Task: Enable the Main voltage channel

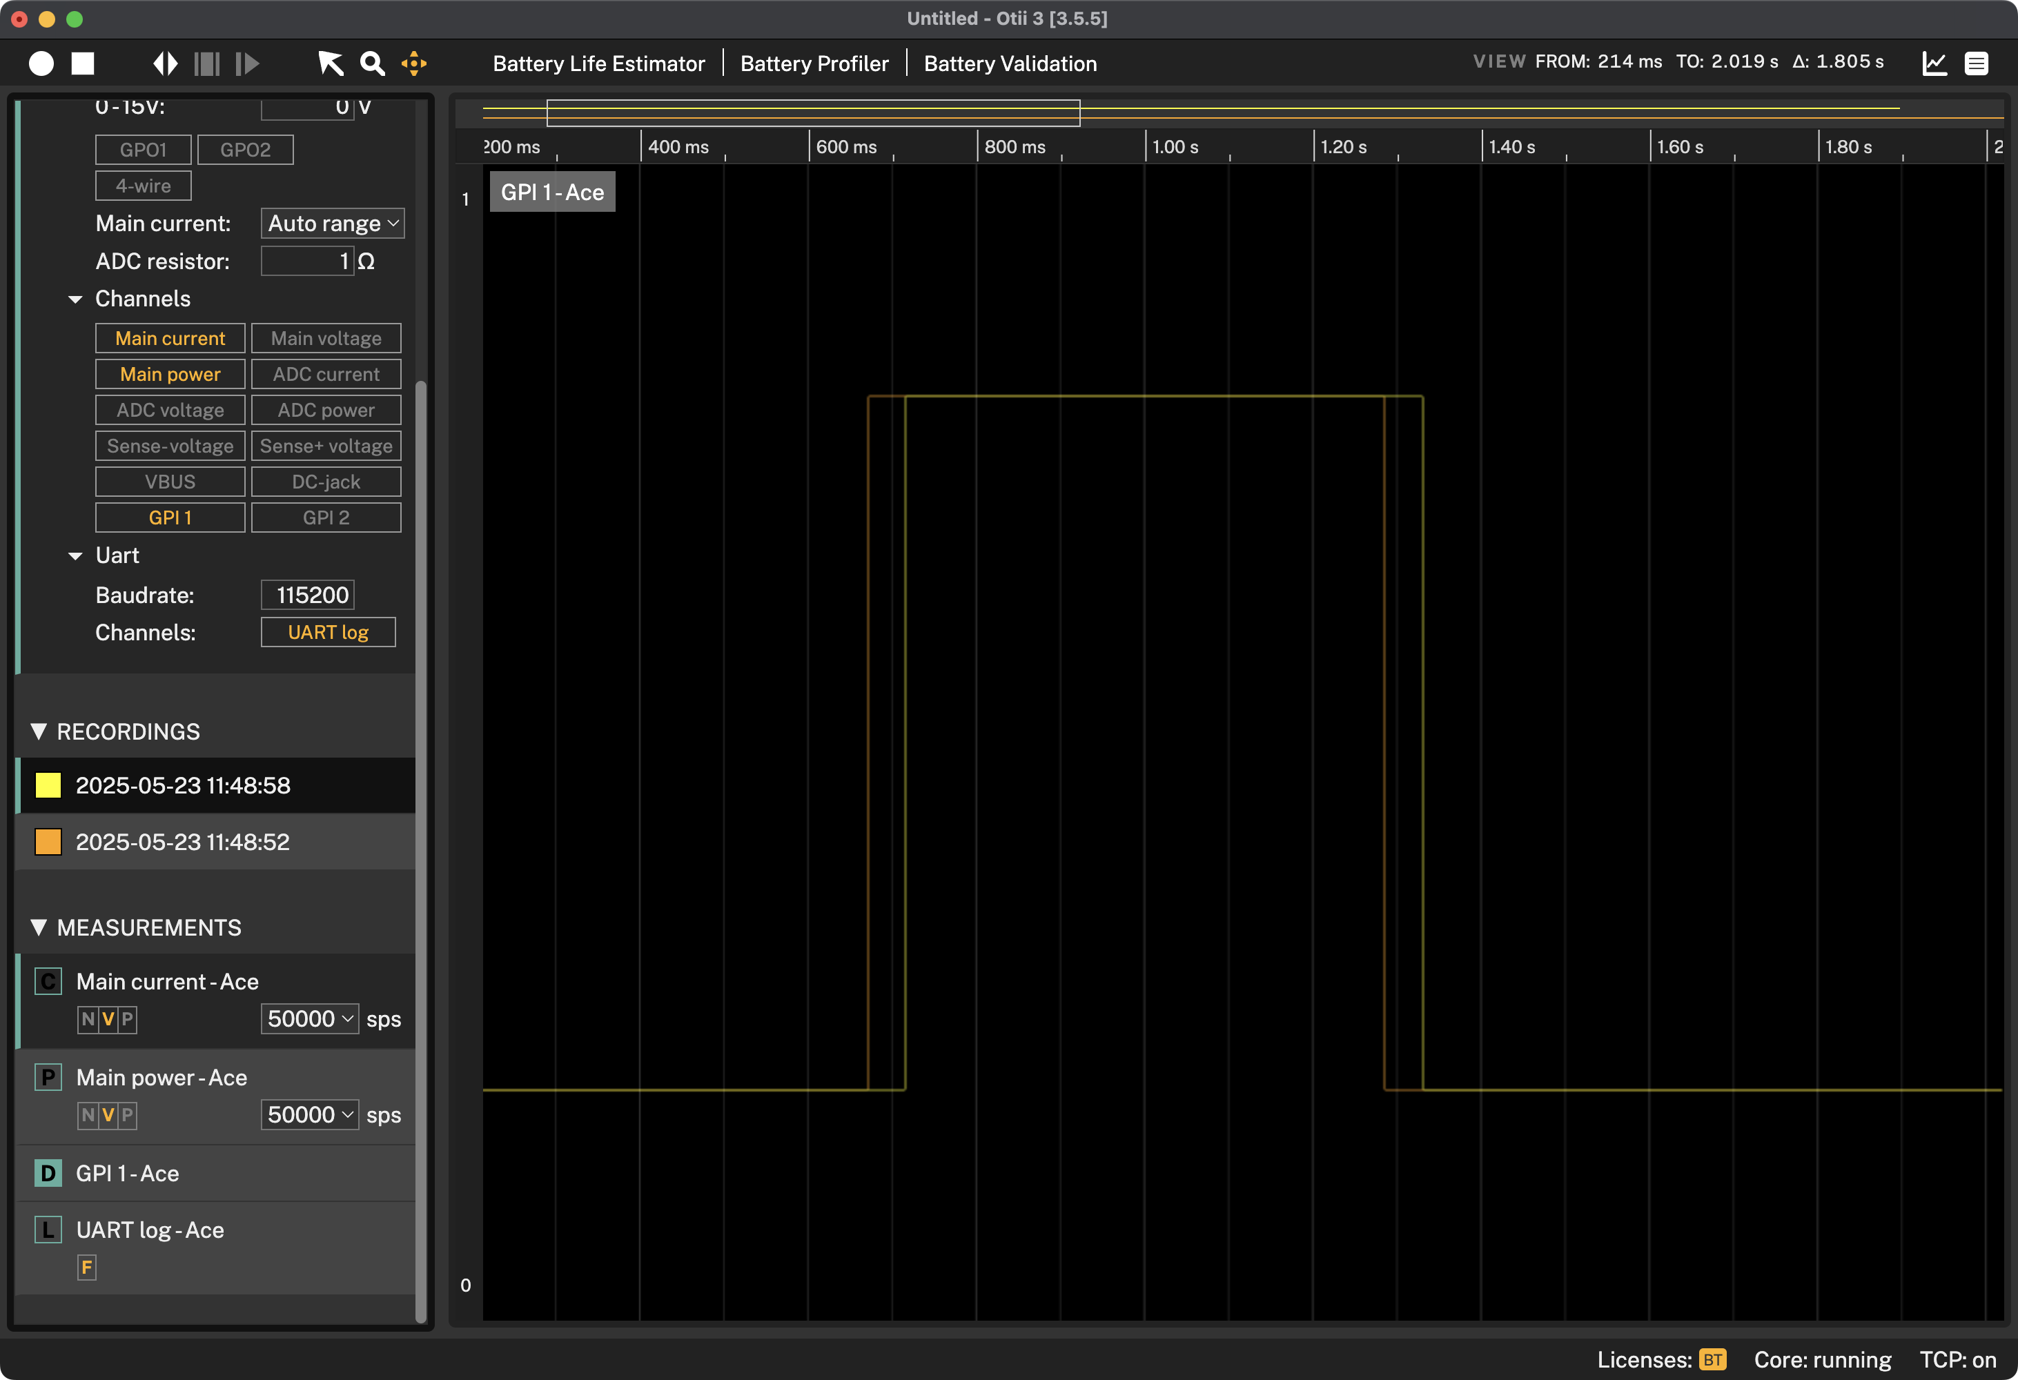Action: 326,339
